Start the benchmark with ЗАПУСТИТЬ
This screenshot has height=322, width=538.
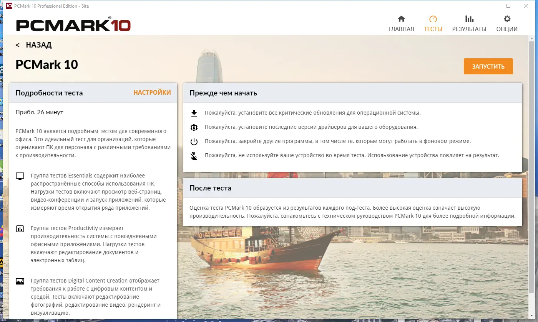488,66
